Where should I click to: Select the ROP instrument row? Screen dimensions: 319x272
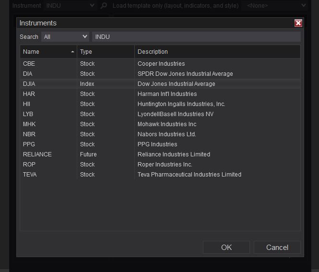[x=160, y=165]
